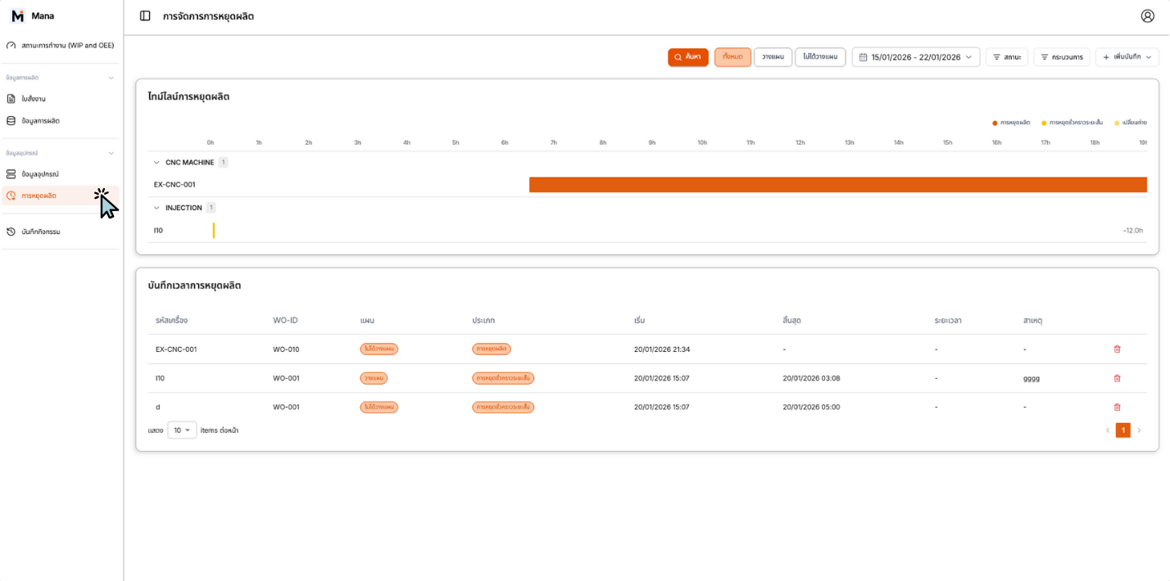Collapse the CNC MACHINE timeline group
The height and width of the screenshot is (581, 1170).
point(156,163)
